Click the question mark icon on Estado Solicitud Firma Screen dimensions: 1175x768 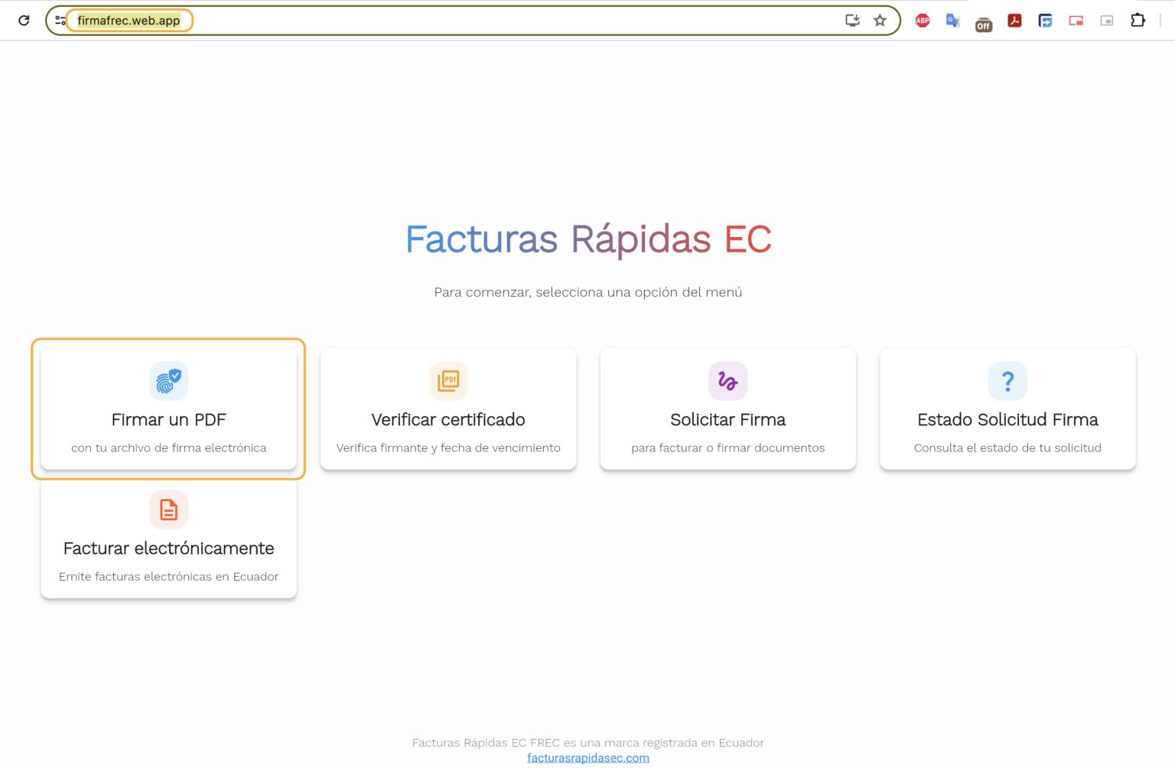pos(1007,380)
